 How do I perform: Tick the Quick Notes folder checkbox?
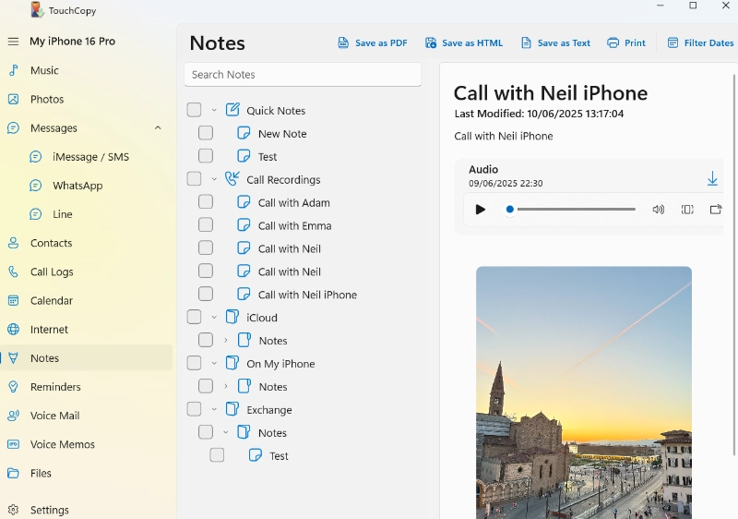coord(194,110)
